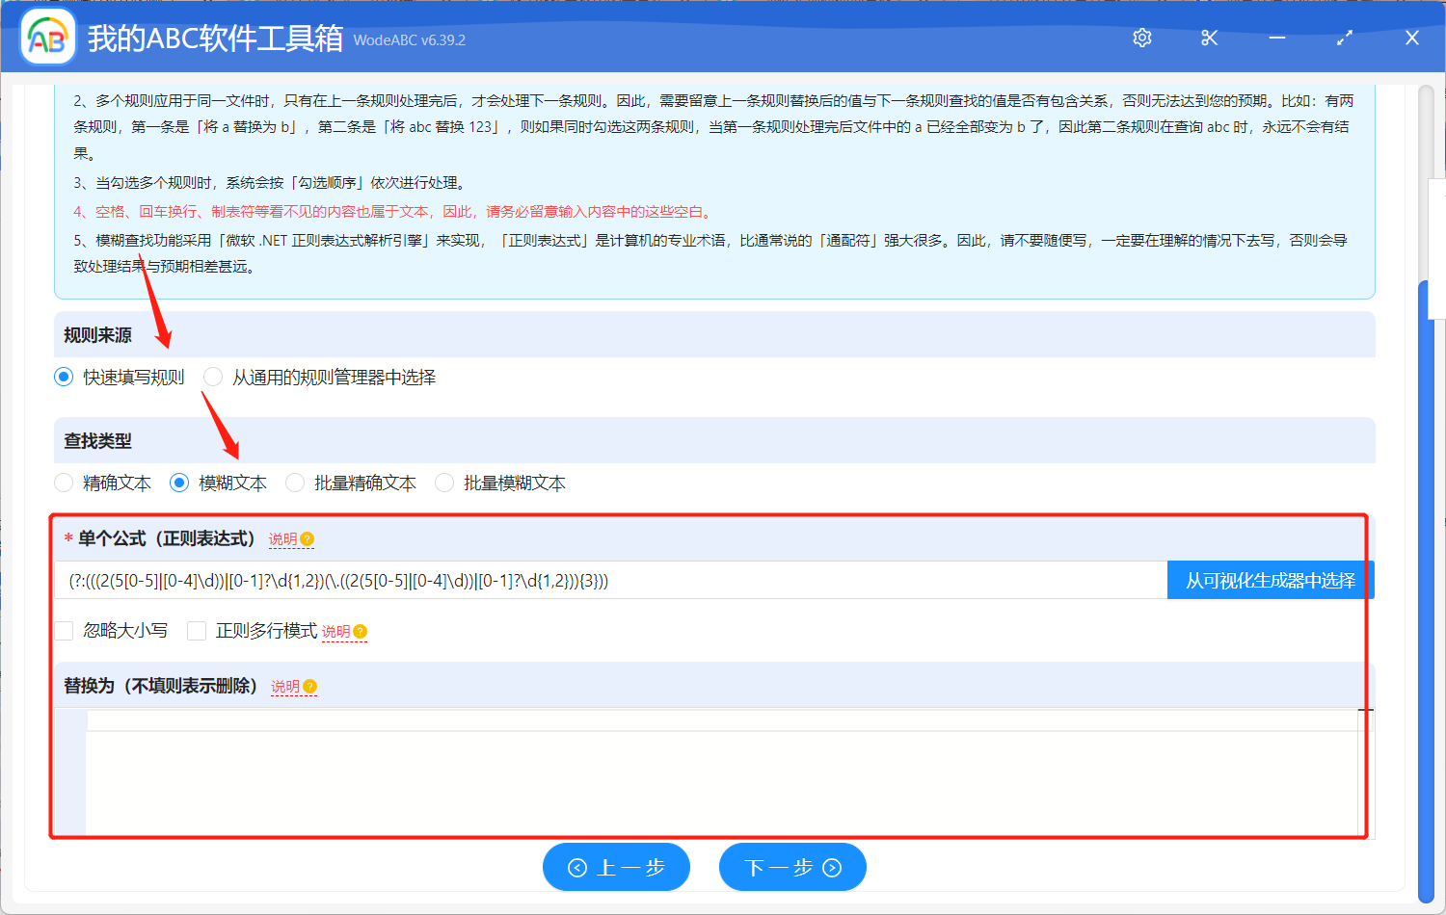Click the 从可视化生成器中选择 button
This screenshot has height=915, width=1446.
[x=1271, y=580]
